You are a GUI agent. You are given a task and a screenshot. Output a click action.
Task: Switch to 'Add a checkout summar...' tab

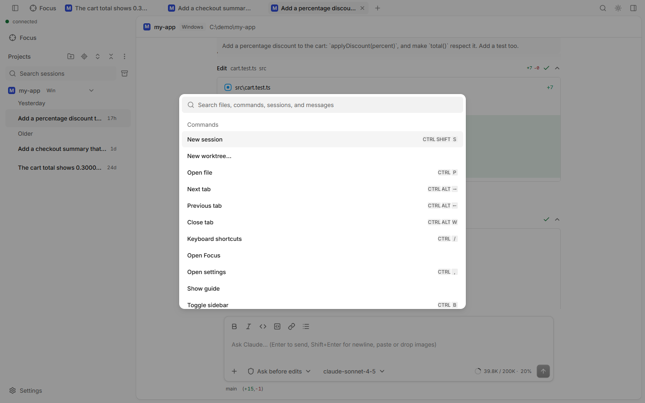pos(210,8)
